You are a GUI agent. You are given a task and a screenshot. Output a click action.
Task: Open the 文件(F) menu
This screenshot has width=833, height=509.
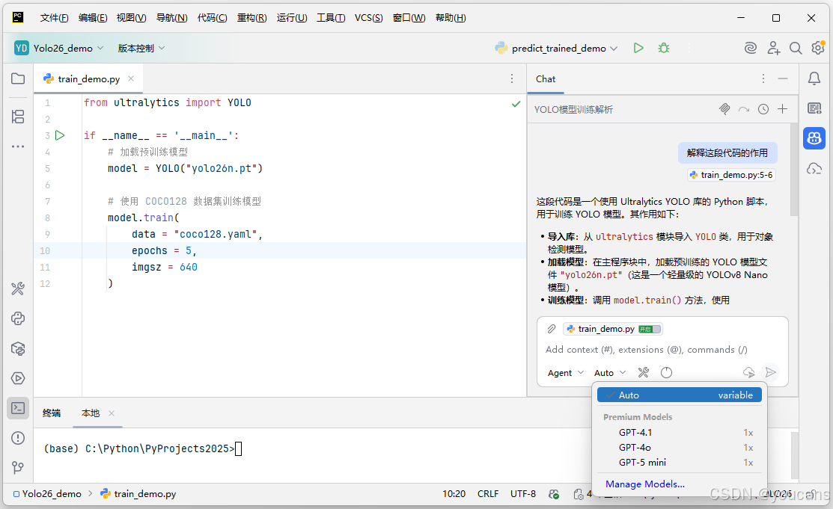54,17
